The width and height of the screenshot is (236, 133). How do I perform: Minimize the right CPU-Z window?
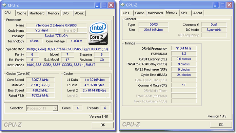pos(216,5)
